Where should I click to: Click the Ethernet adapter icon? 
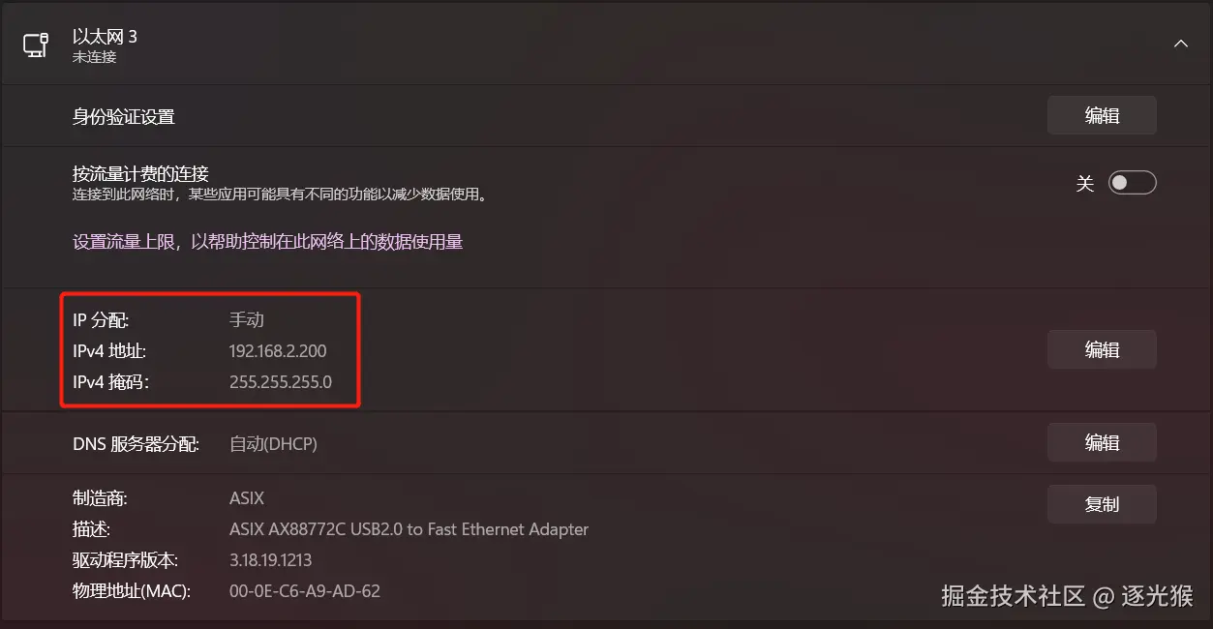[x=36, y=45]
